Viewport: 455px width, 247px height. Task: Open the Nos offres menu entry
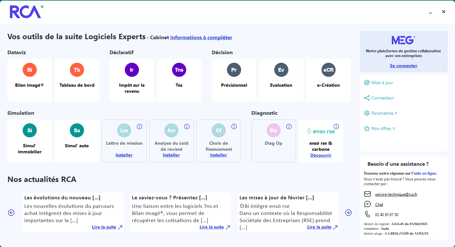coord(381,128)
